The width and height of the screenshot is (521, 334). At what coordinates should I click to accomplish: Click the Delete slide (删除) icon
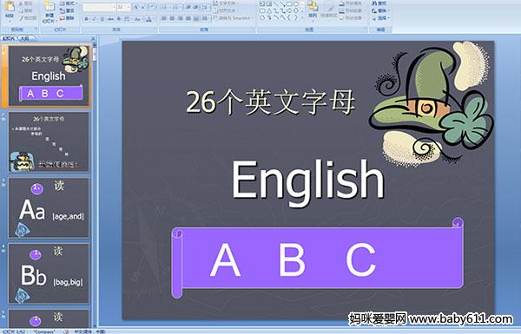point(63,18)
